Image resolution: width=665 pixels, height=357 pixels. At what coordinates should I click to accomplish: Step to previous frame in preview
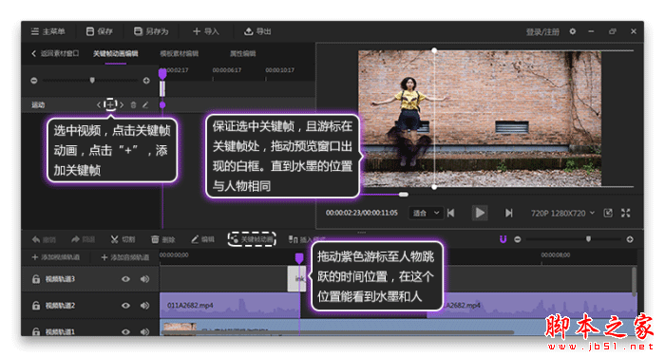(451, 213)
